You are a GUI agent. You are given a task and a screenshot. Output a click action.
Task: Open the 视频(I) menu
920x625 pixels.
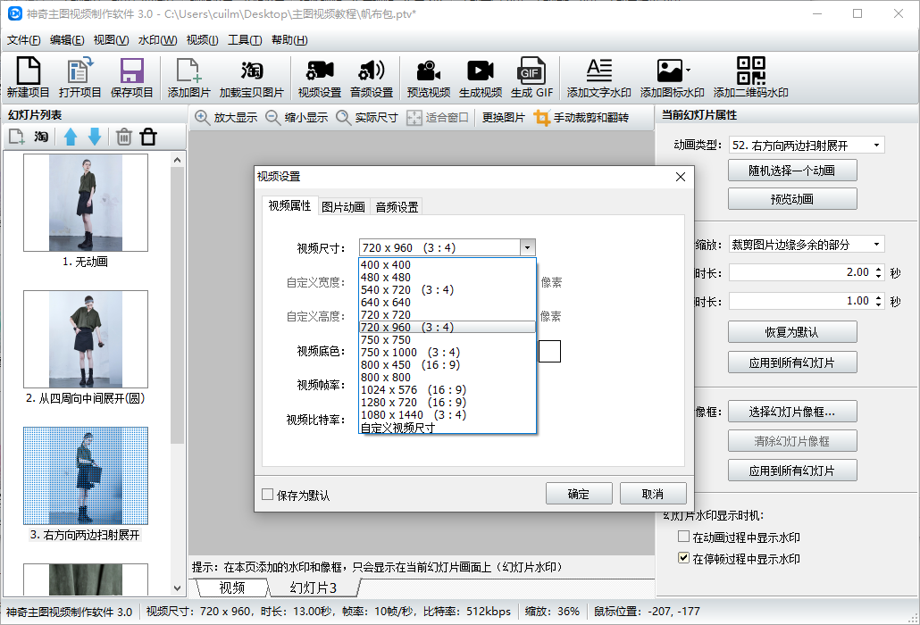(x=202, y=40)
